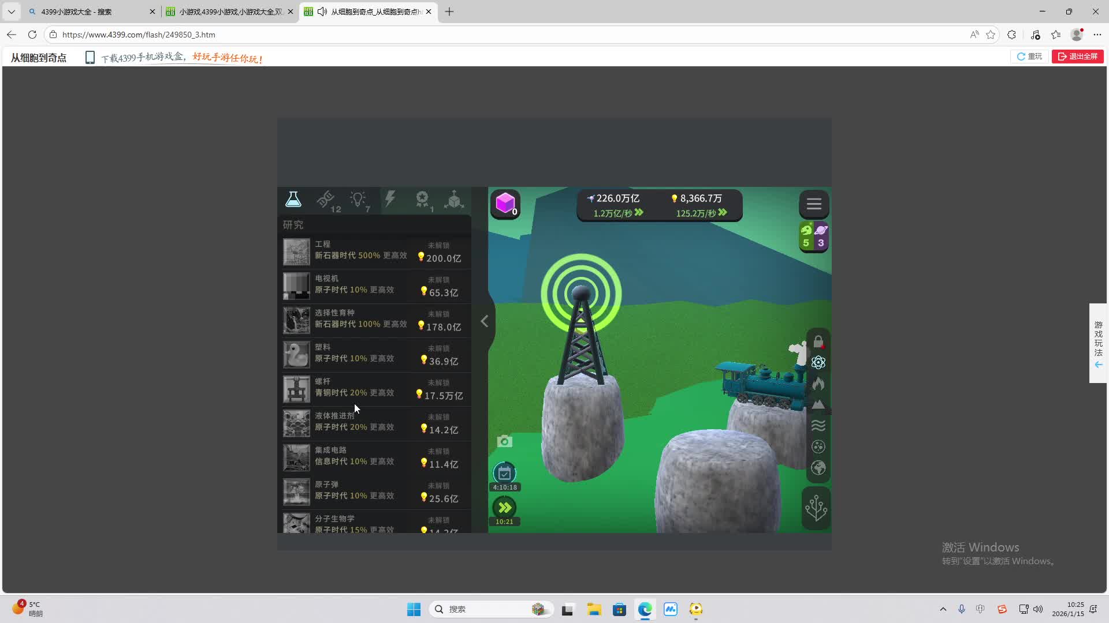Open the lightning bolt boosts tab
This screenshot has width=1109, height=623.
[x=390, y=200]
